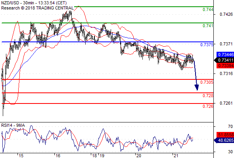Viewport: 234px width, 158px height.
Task: Click the 0.7305 support level label
Action: tap(207, 82)
